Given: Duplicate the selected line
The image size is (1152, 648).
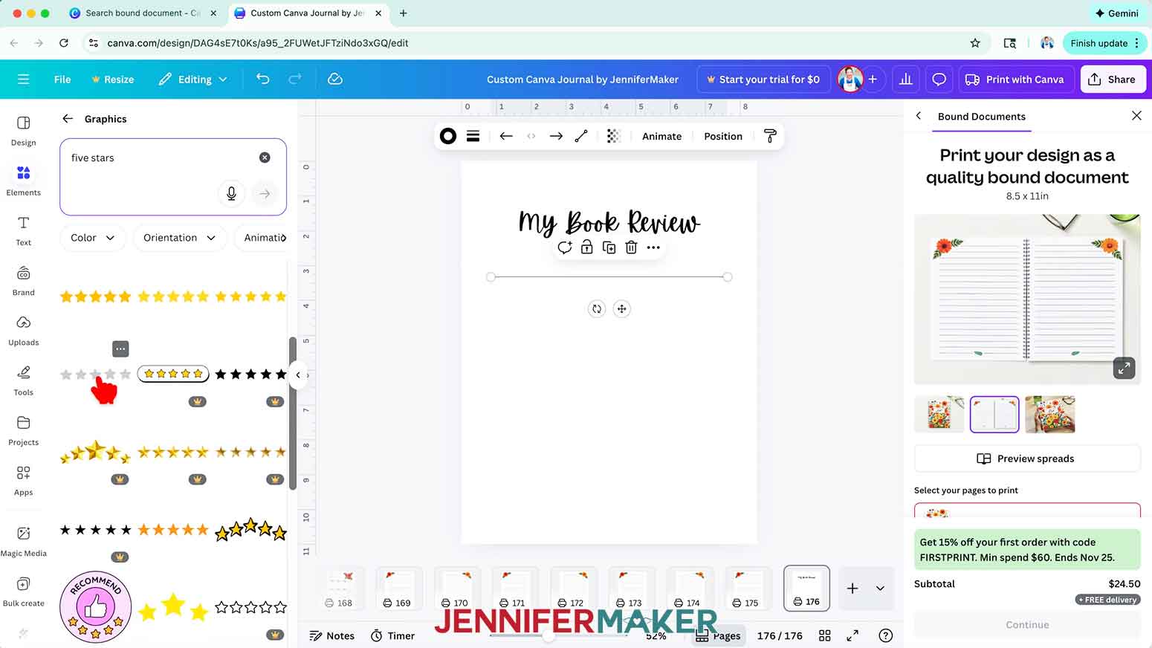Looking at the screenshot, I should (609, 247).
